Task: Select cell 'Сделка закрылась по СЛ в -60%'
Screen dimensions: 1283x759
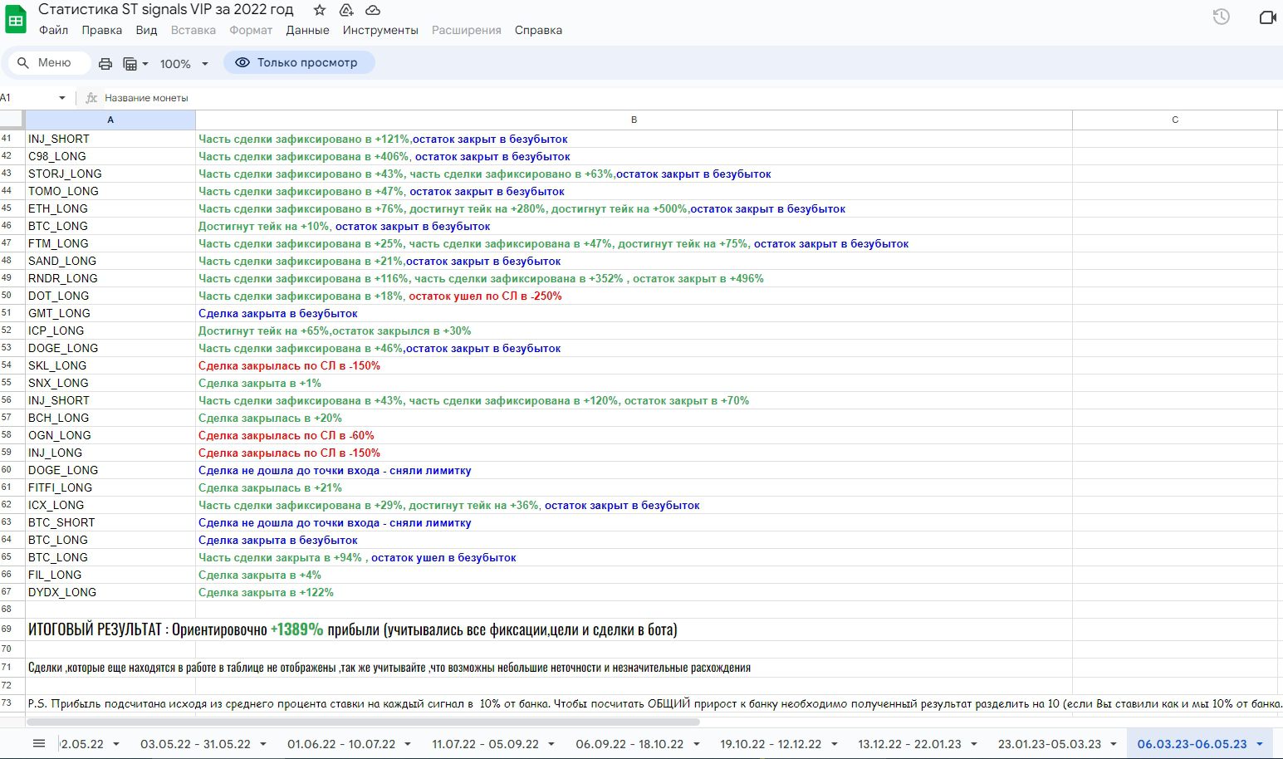Action: [634, 435]
